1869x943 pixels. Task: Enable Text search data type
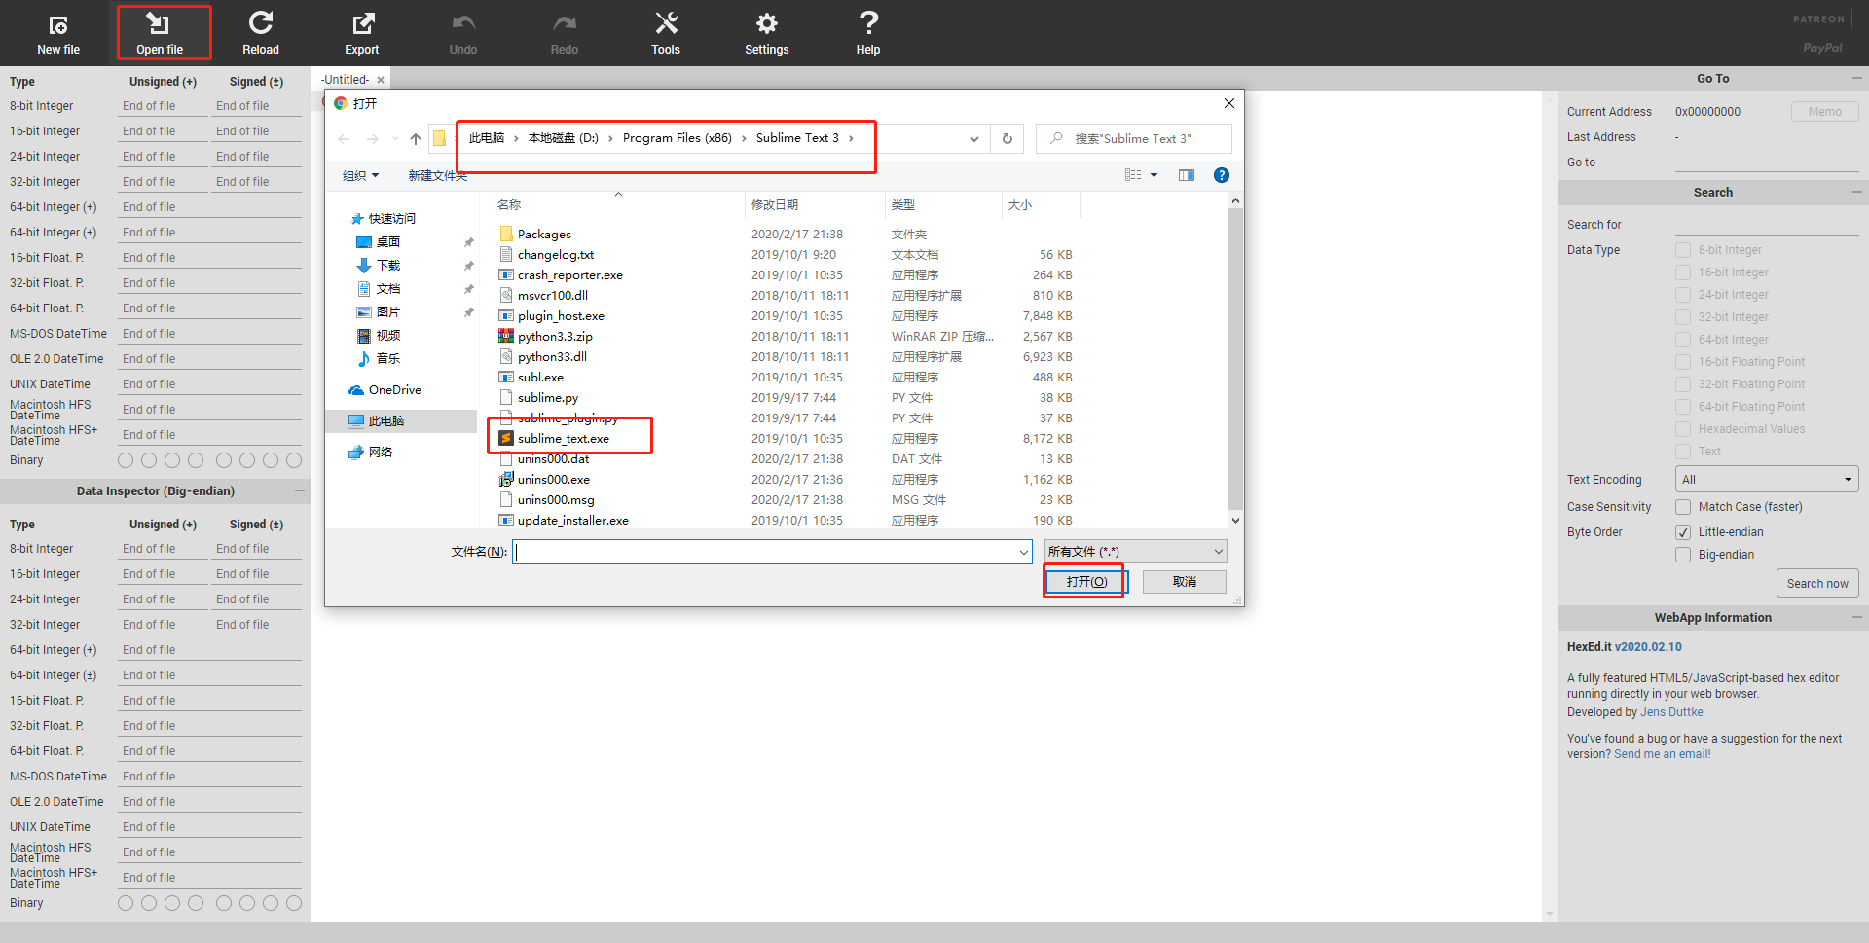click(x=1683, y=452)
